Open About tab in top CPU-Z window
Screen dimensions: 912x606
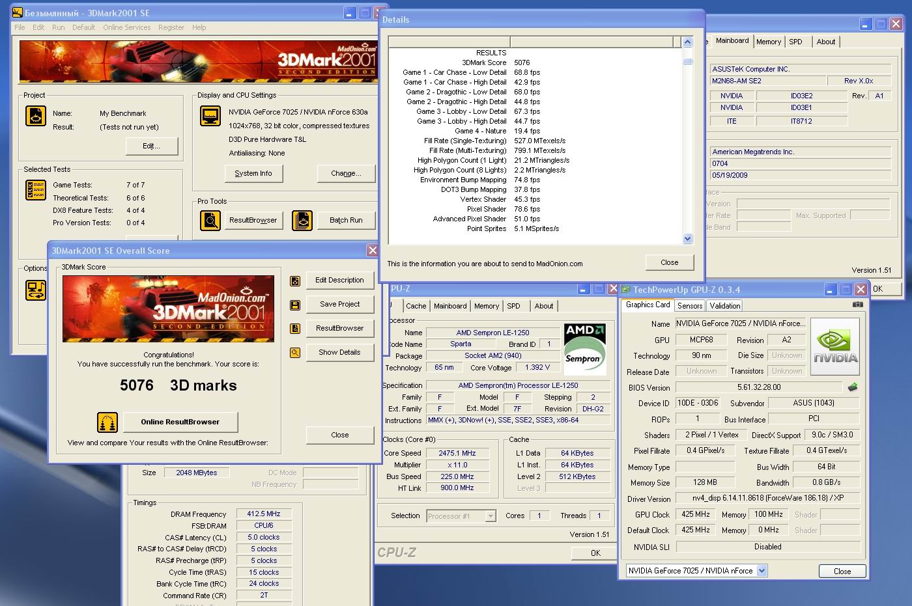click(x=826, y=42)
